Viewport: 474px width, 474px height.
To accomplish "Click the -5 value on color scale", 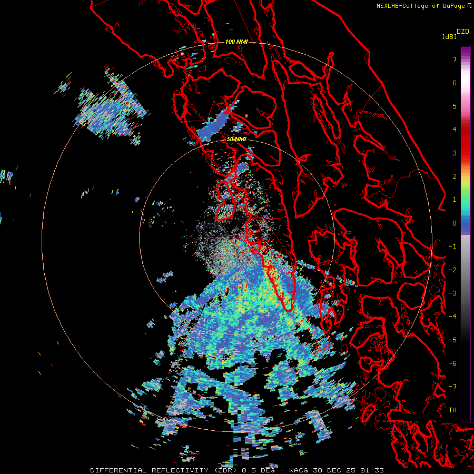I will [x=452, y=340].
